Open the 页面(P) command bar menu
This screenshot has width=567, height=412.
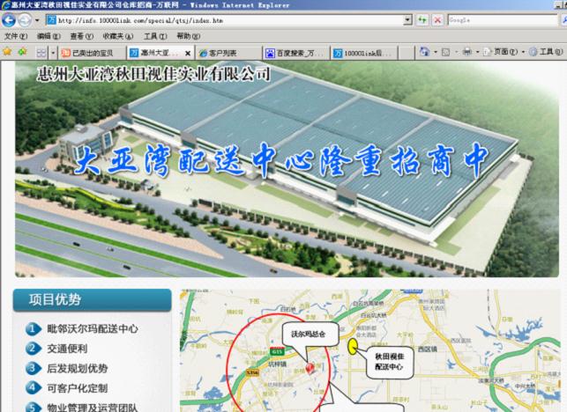(x=503, y=52)
